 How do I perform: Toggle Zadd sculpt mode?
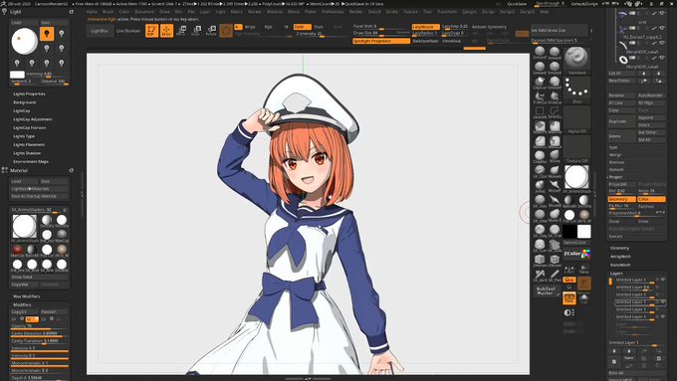(302, 27)
